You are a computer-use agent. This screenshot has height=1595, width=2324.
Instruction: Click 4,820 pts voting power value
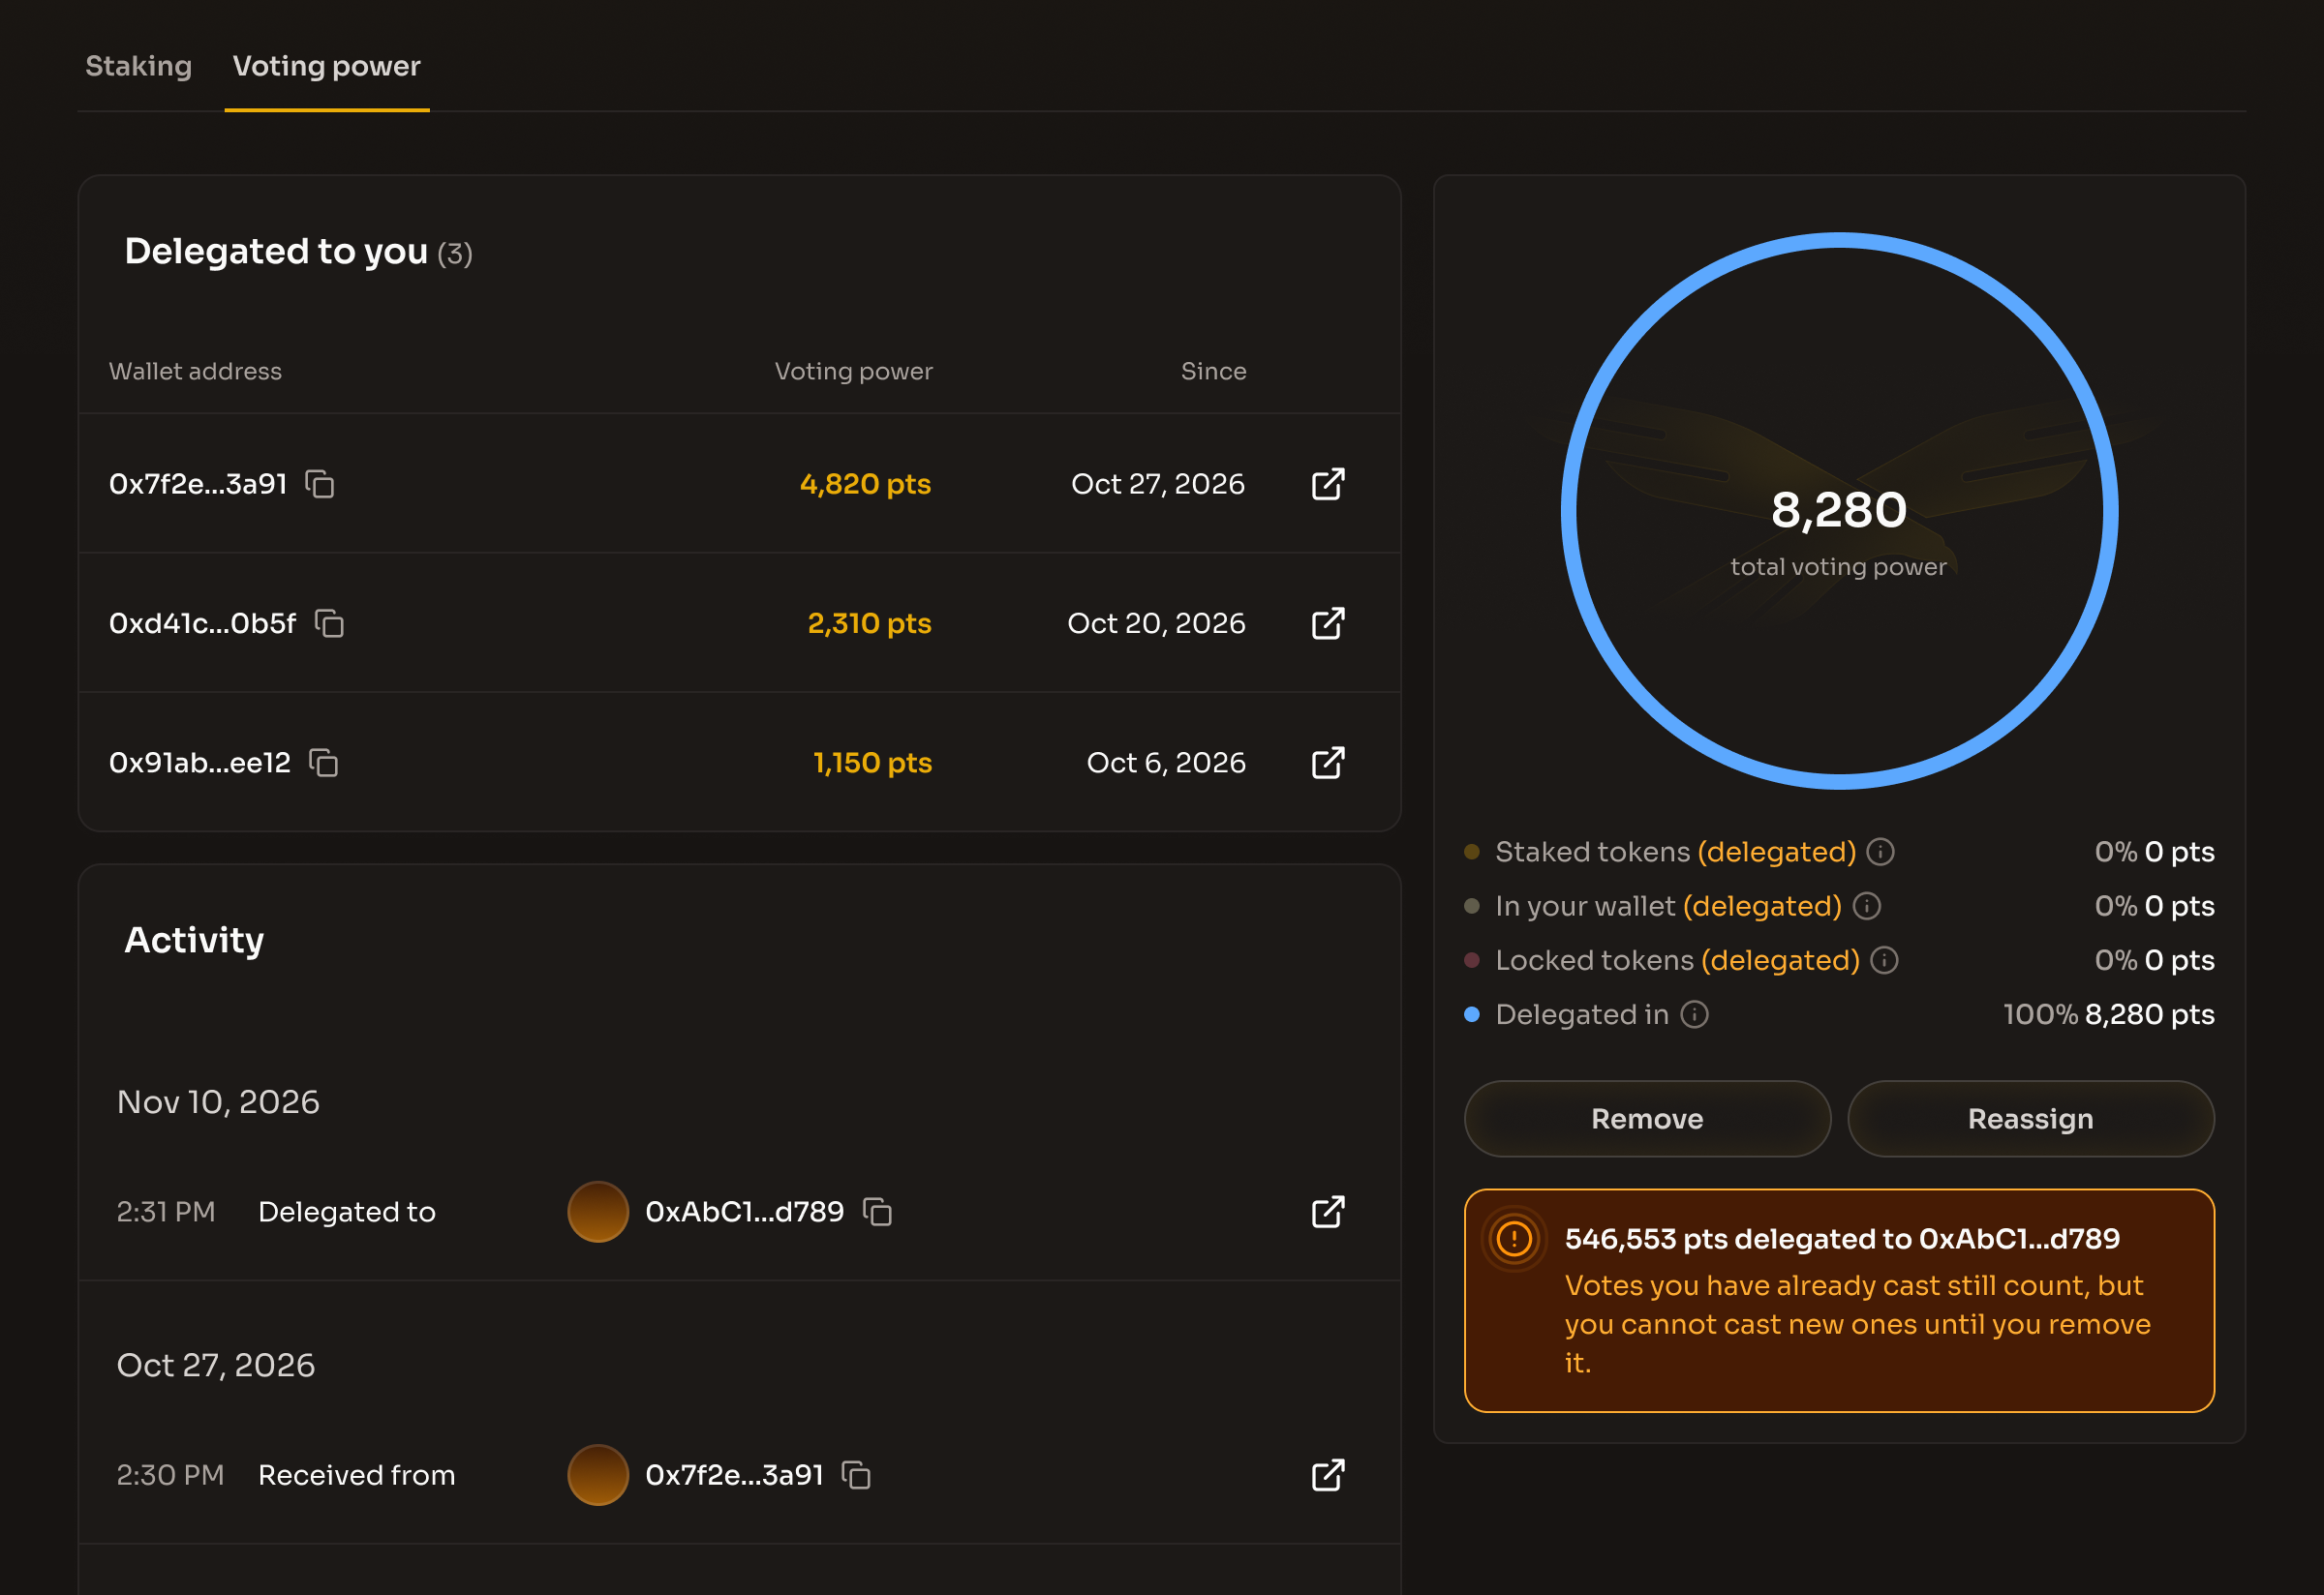865,485
